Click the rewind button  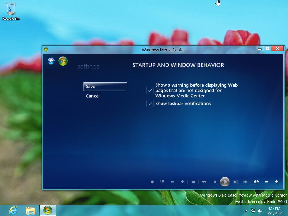pos(204,182)
